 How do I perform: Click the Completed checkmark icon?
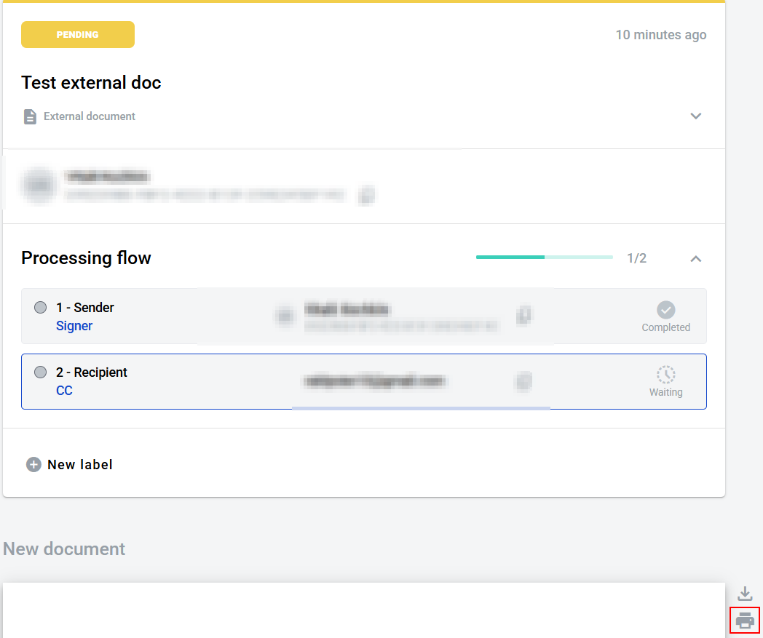pyautogui.click(x=665, y=311)
